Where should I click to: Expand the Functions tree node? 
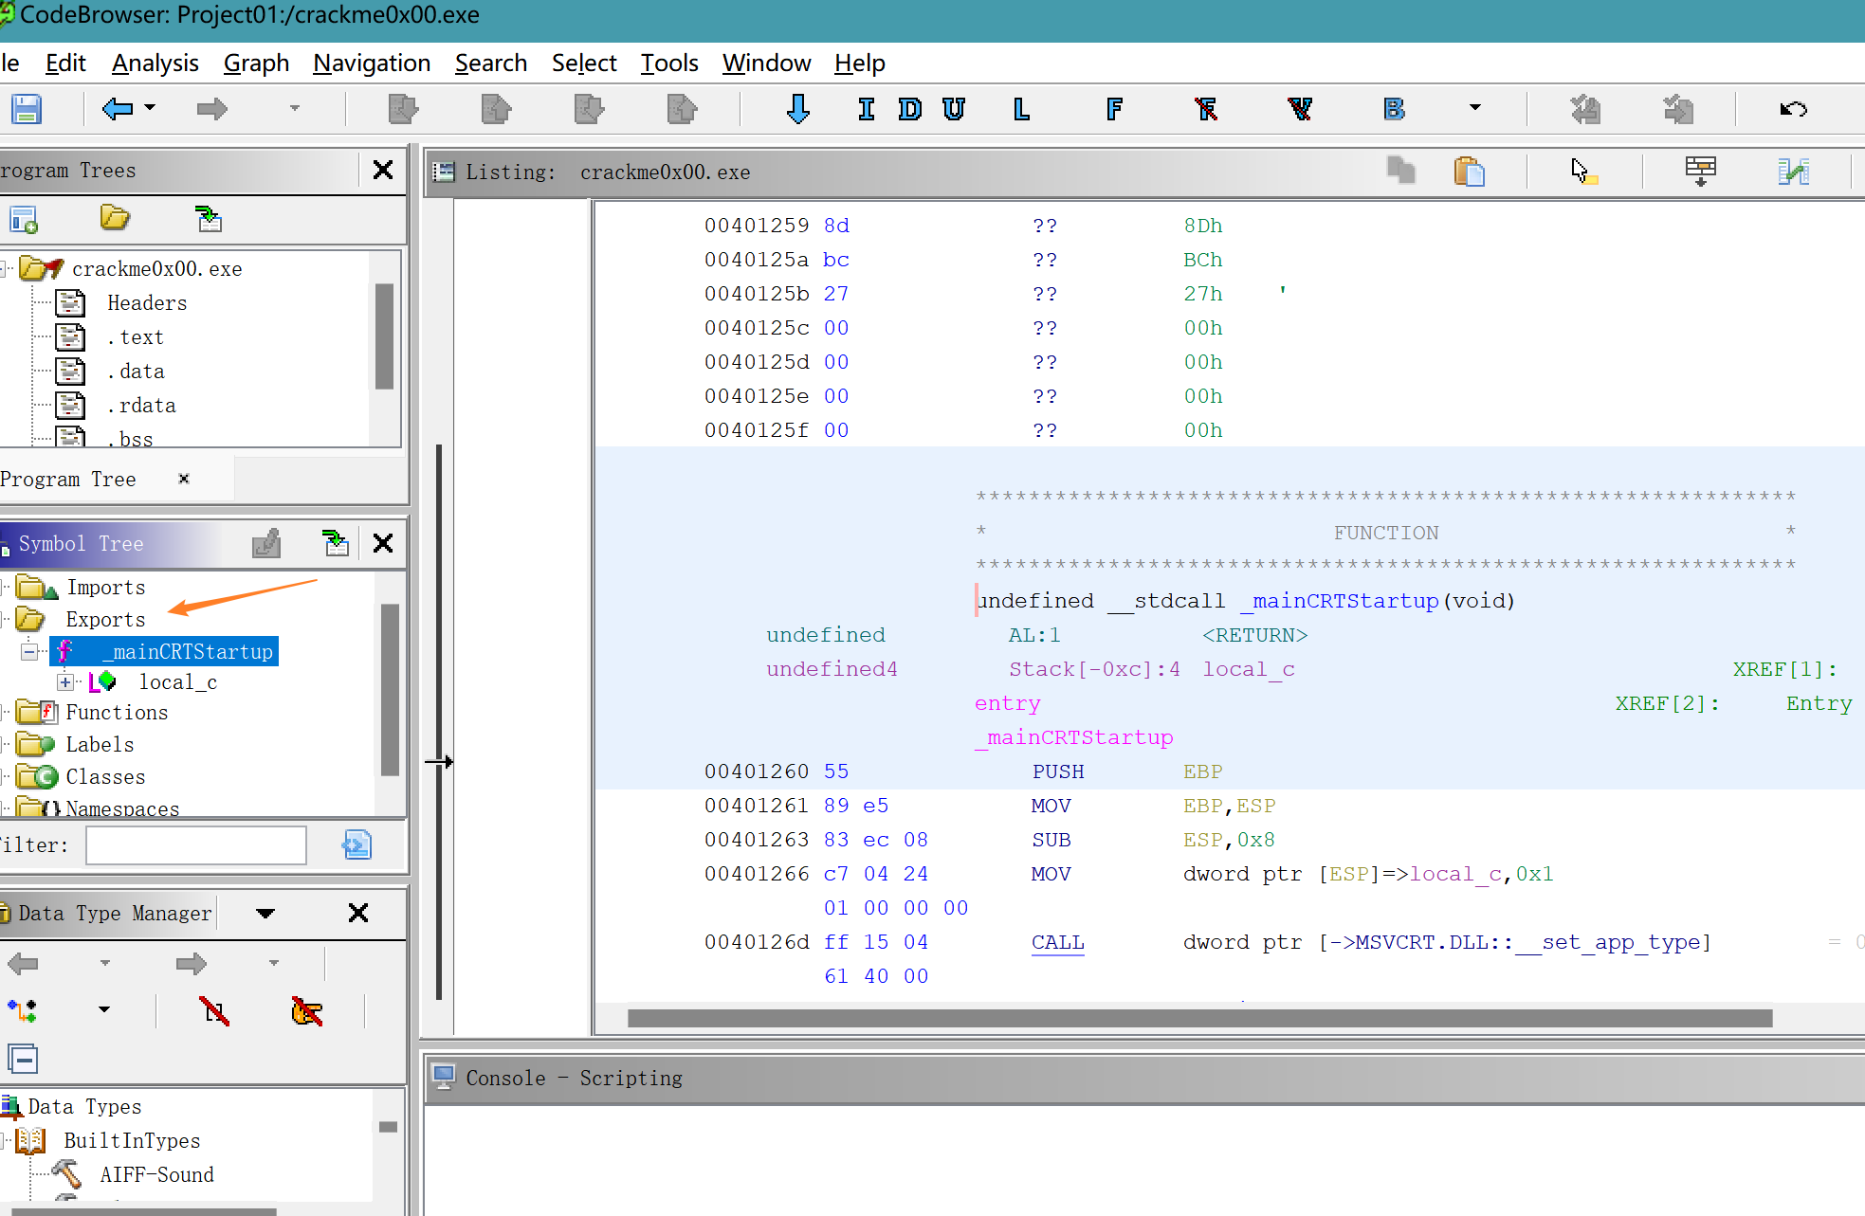9,714
